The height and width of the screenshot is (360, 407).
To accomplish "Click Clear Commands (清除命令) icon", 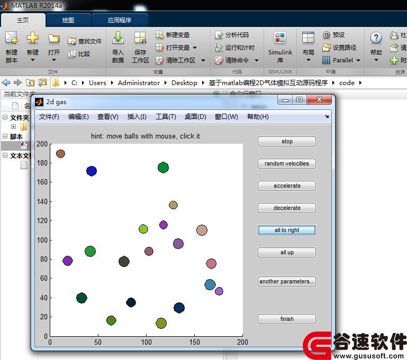I will (x=219, y=60).
